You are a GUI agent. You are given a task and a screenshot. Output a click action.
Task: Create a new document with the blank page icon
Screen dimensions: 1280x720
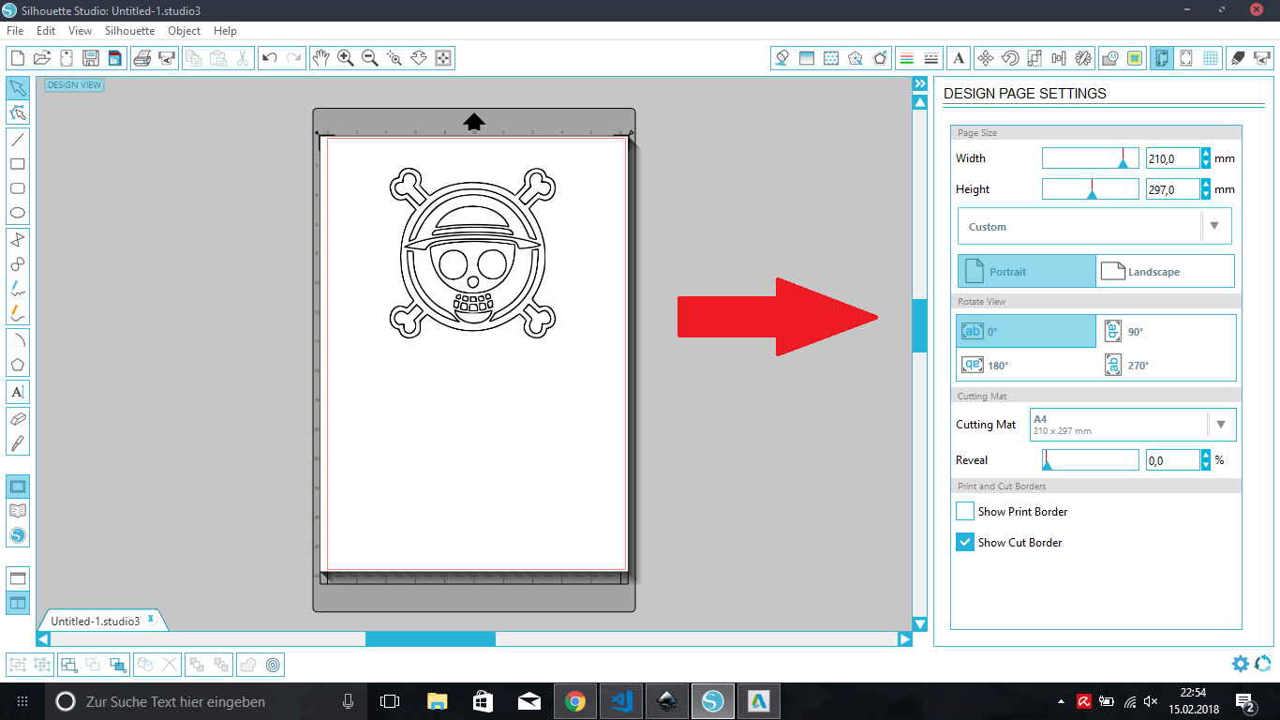coord(18,58)
